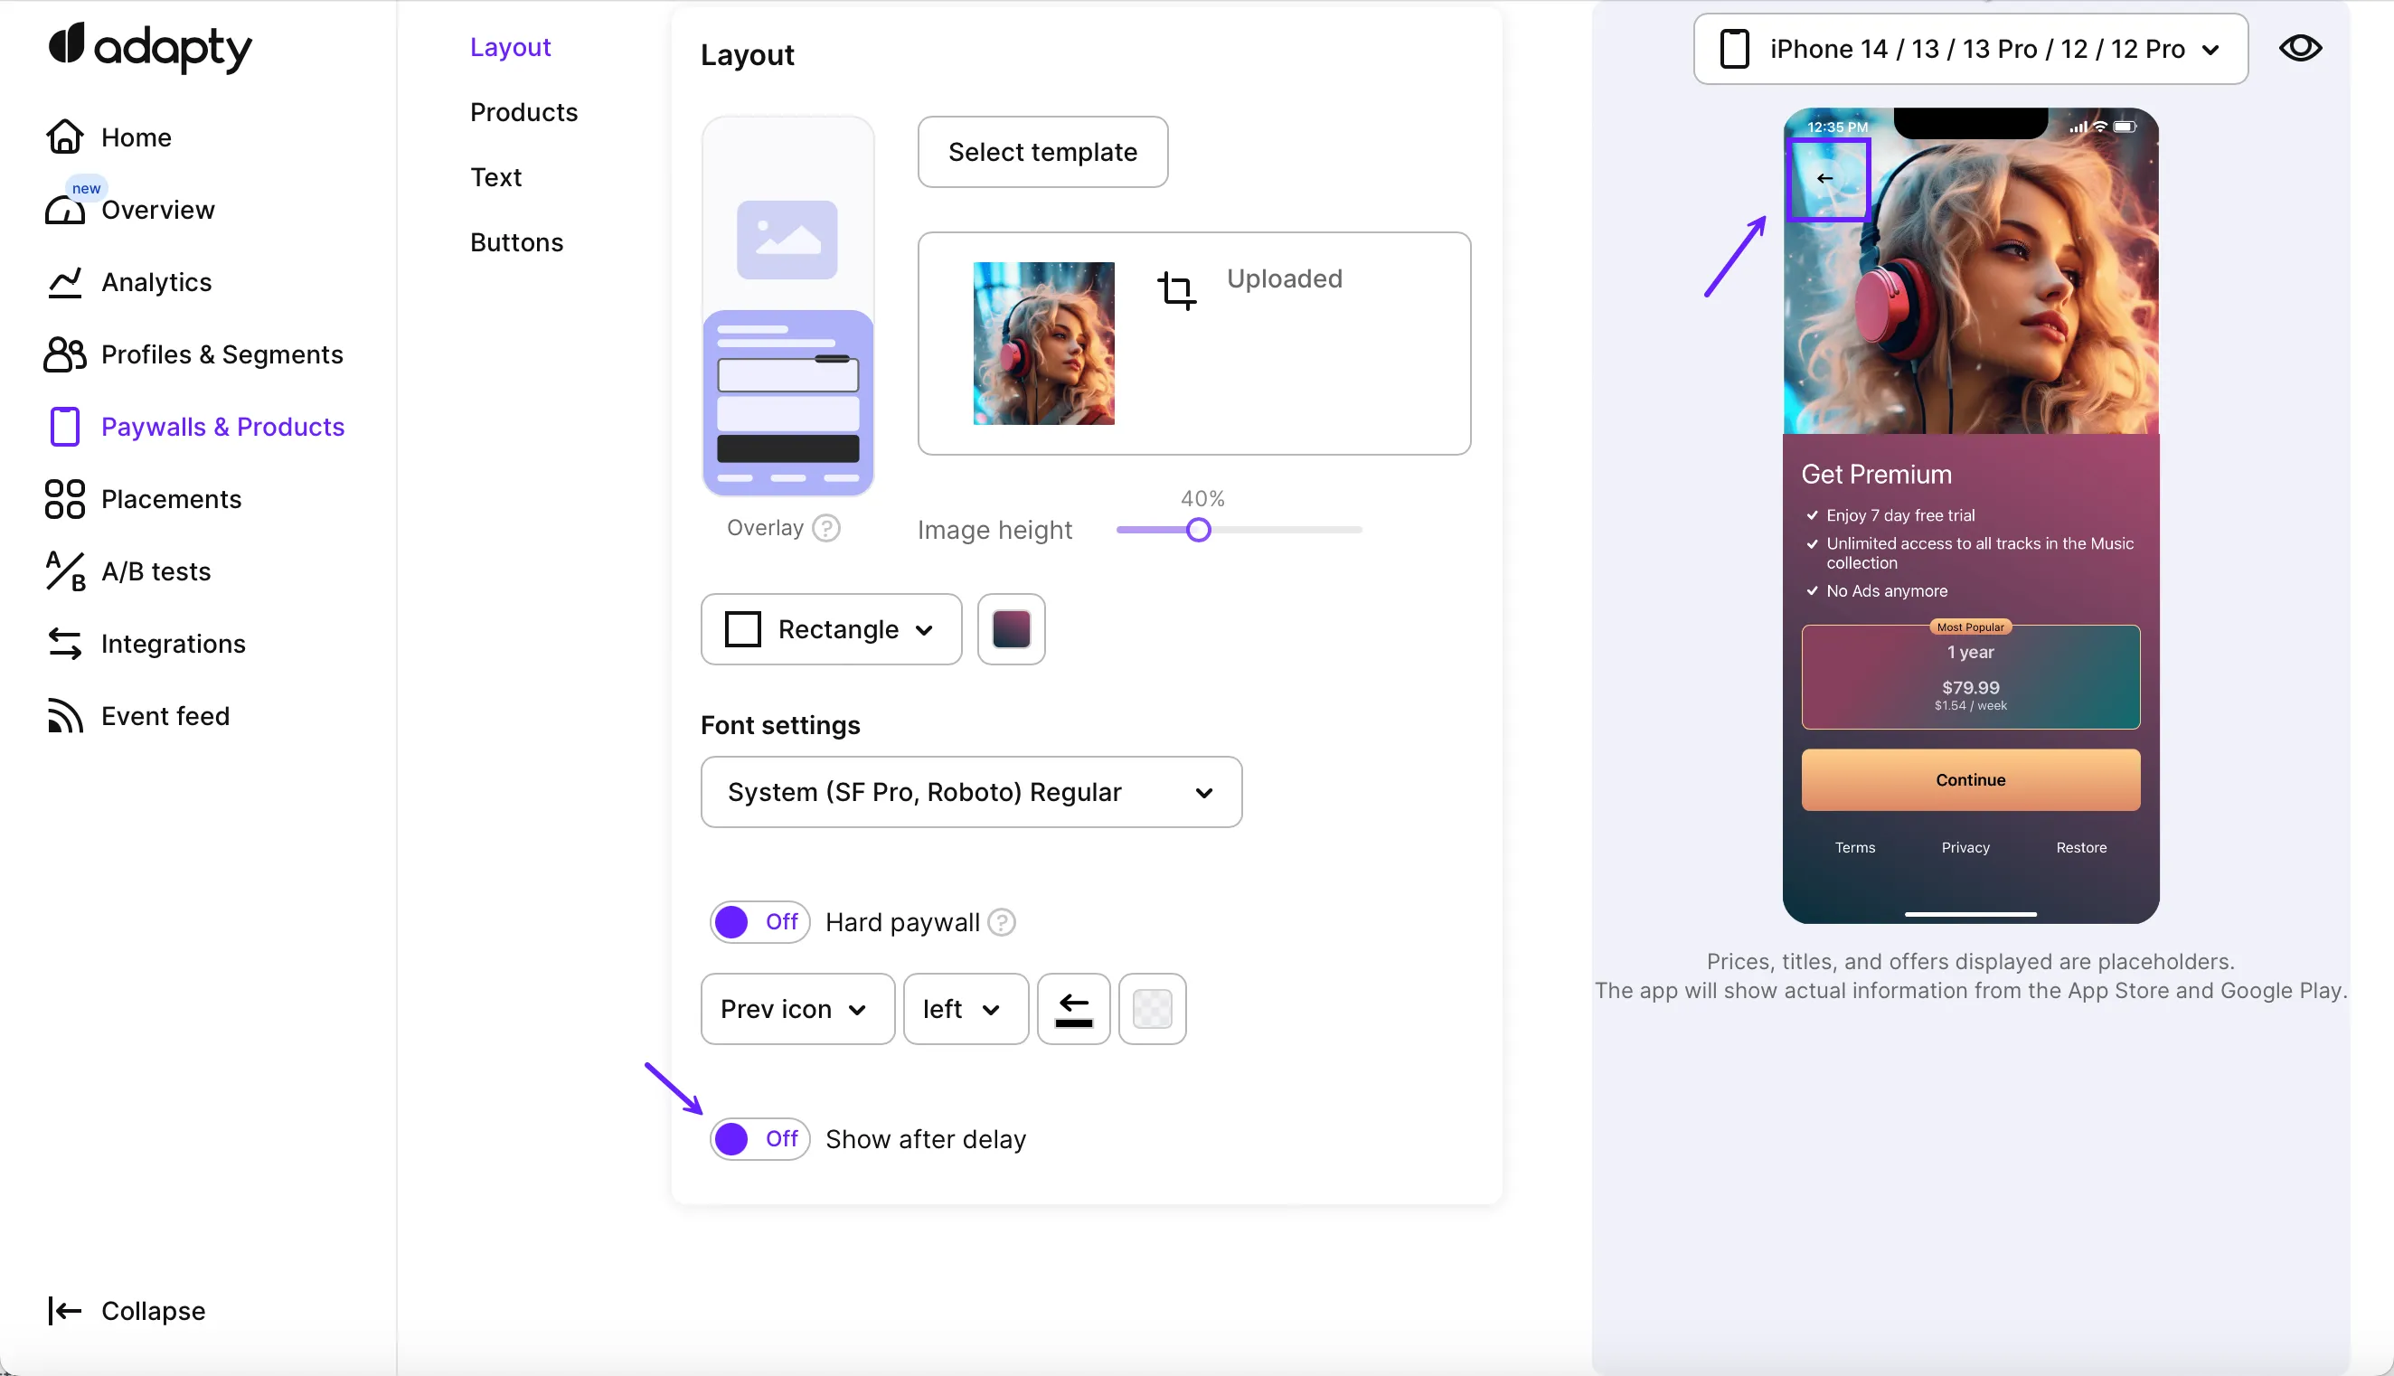2394x1376 pixels.
Task: Switch to the Products tab
Action: tap(523, 111)
